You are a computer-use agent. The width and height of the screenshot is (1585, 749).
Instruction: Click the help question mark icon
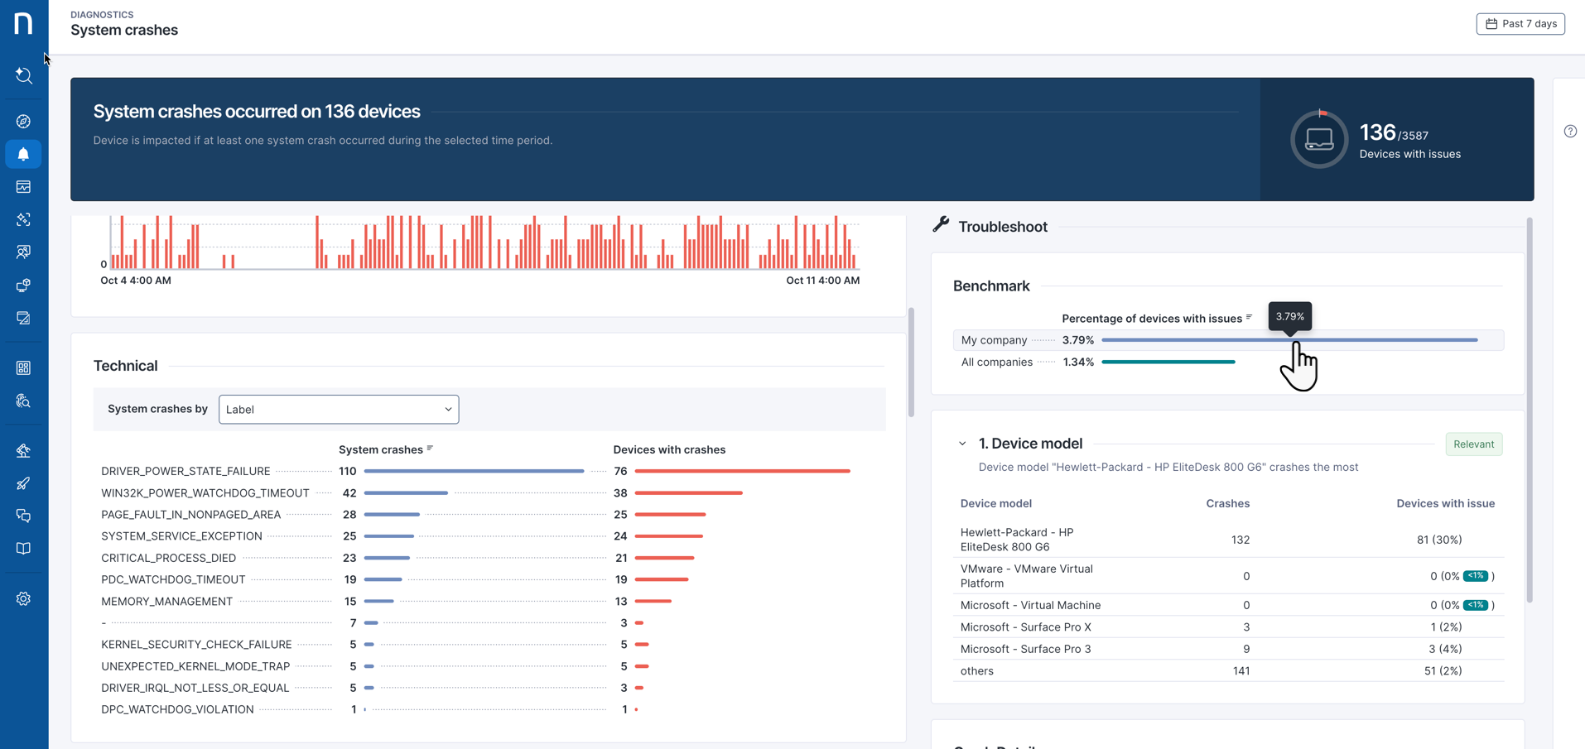[x=1570, y=132]
